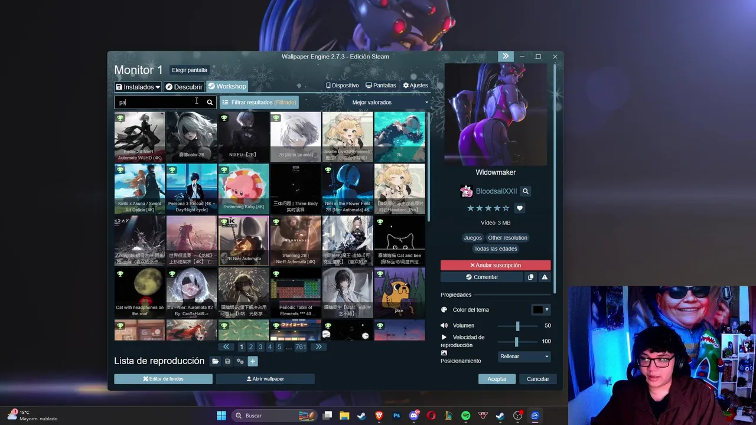Open the BloodsailXXII author link

point(496,191)
